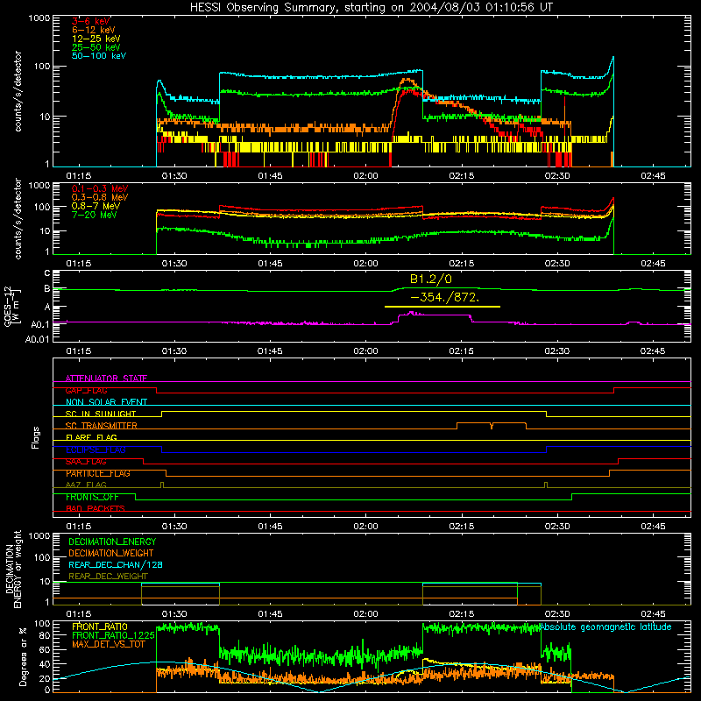Click the -354./872. flare position annotation

[444, 297]
